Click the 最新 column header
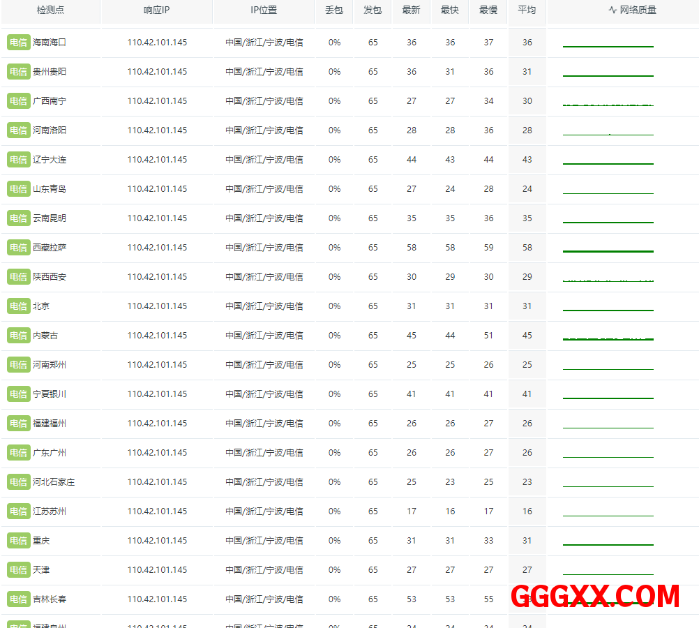The height and width of the screenshot is (628, 699). click(412, 10)
